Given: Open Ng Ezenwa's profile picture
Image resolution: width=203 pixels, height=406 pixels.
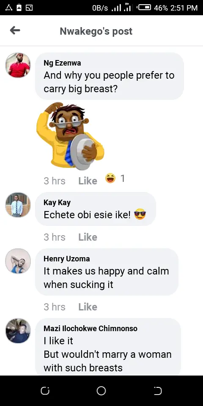Looking at the screenshot, I should pyautogui.click(x=18, y=65).
